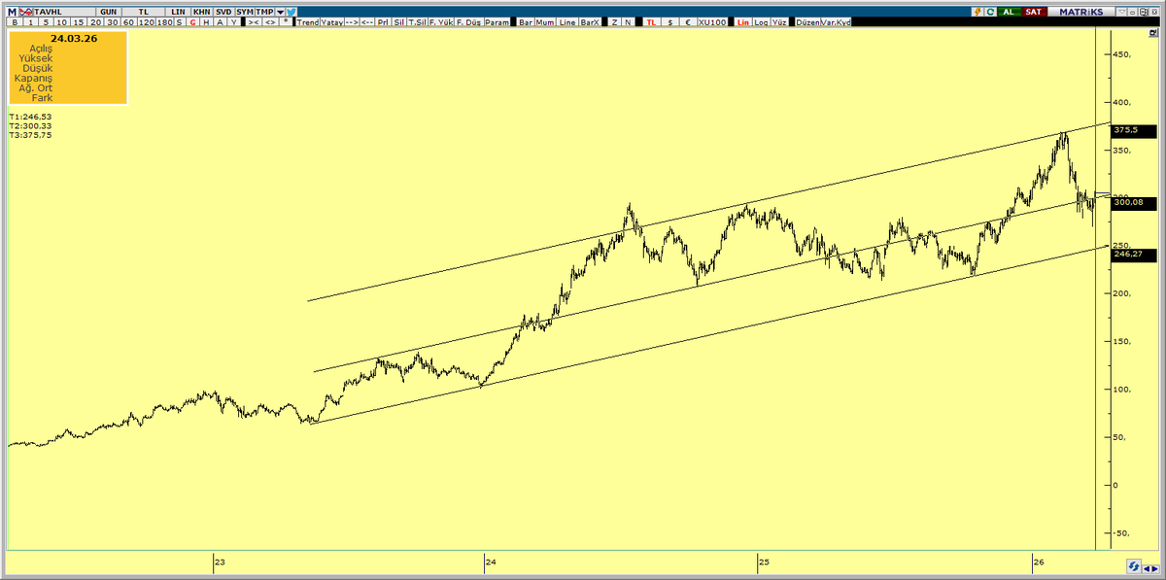Open the TAVHL symbol selector

[62, 12]
